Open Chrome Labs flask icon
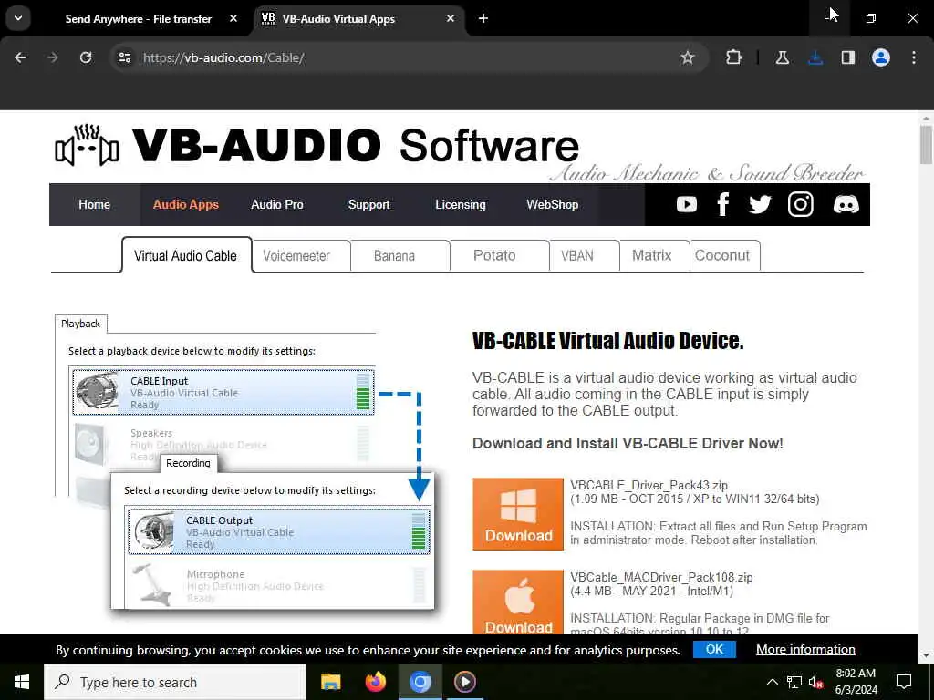Viewport: 934px width, 700px height. (782, 57)
